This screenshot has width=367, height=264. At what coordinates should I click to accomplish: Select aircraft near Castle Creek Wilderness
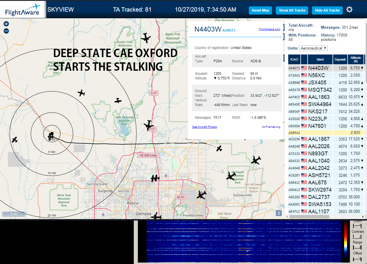tap(146, 38)
